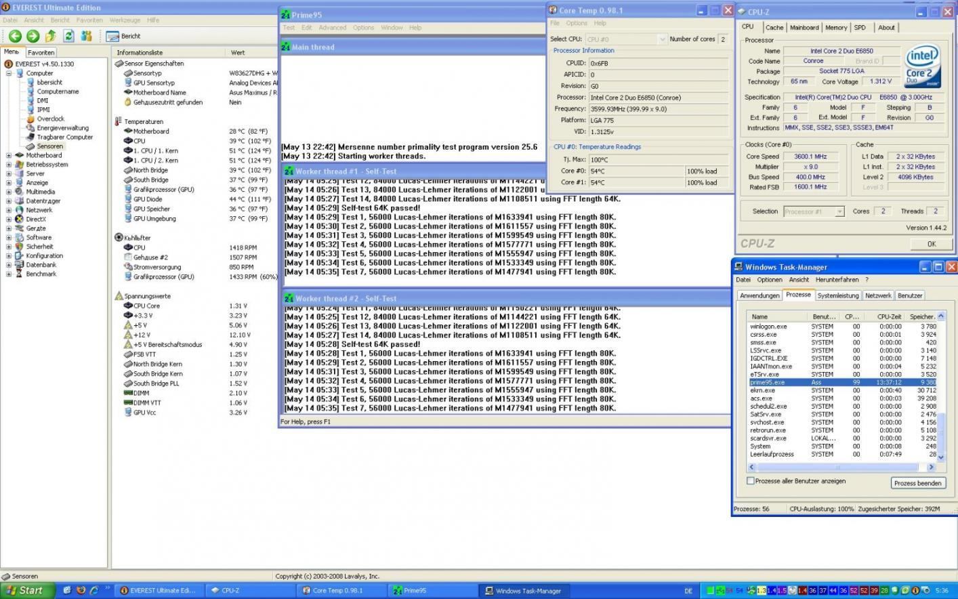The height and width of the screenshot is (599, 958).
Task: Click OK button in CPU-Z
Action: [x=932, y=244]
